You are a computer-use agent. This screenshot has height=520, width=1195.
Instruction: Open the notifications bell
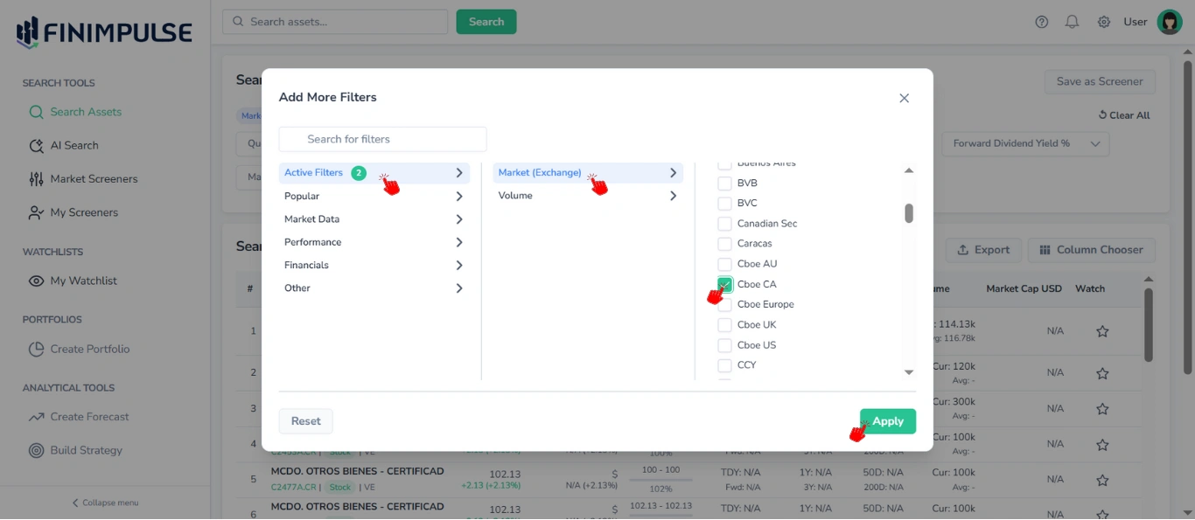pos(1072,22)
